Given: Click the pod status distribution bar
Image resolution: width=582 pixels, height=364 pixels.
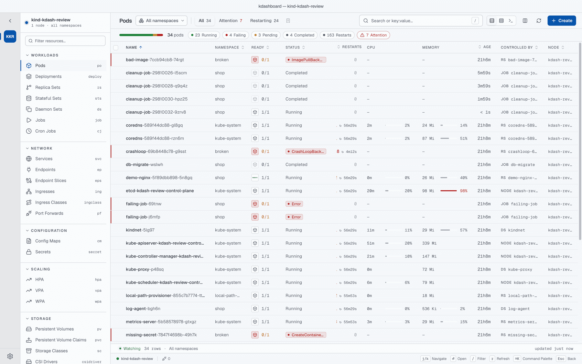Looking at the screenshot, I should [x=141, y=35].
